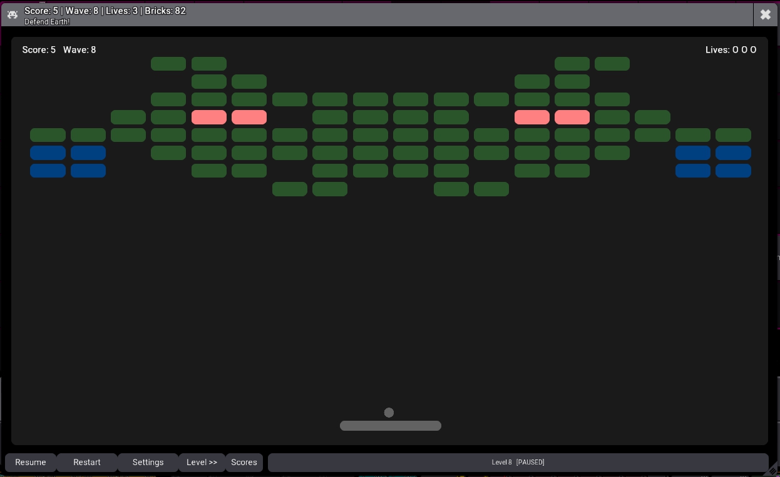Click the lower-right blue brick on the right side
780x477 pixels.
point(732,171)
